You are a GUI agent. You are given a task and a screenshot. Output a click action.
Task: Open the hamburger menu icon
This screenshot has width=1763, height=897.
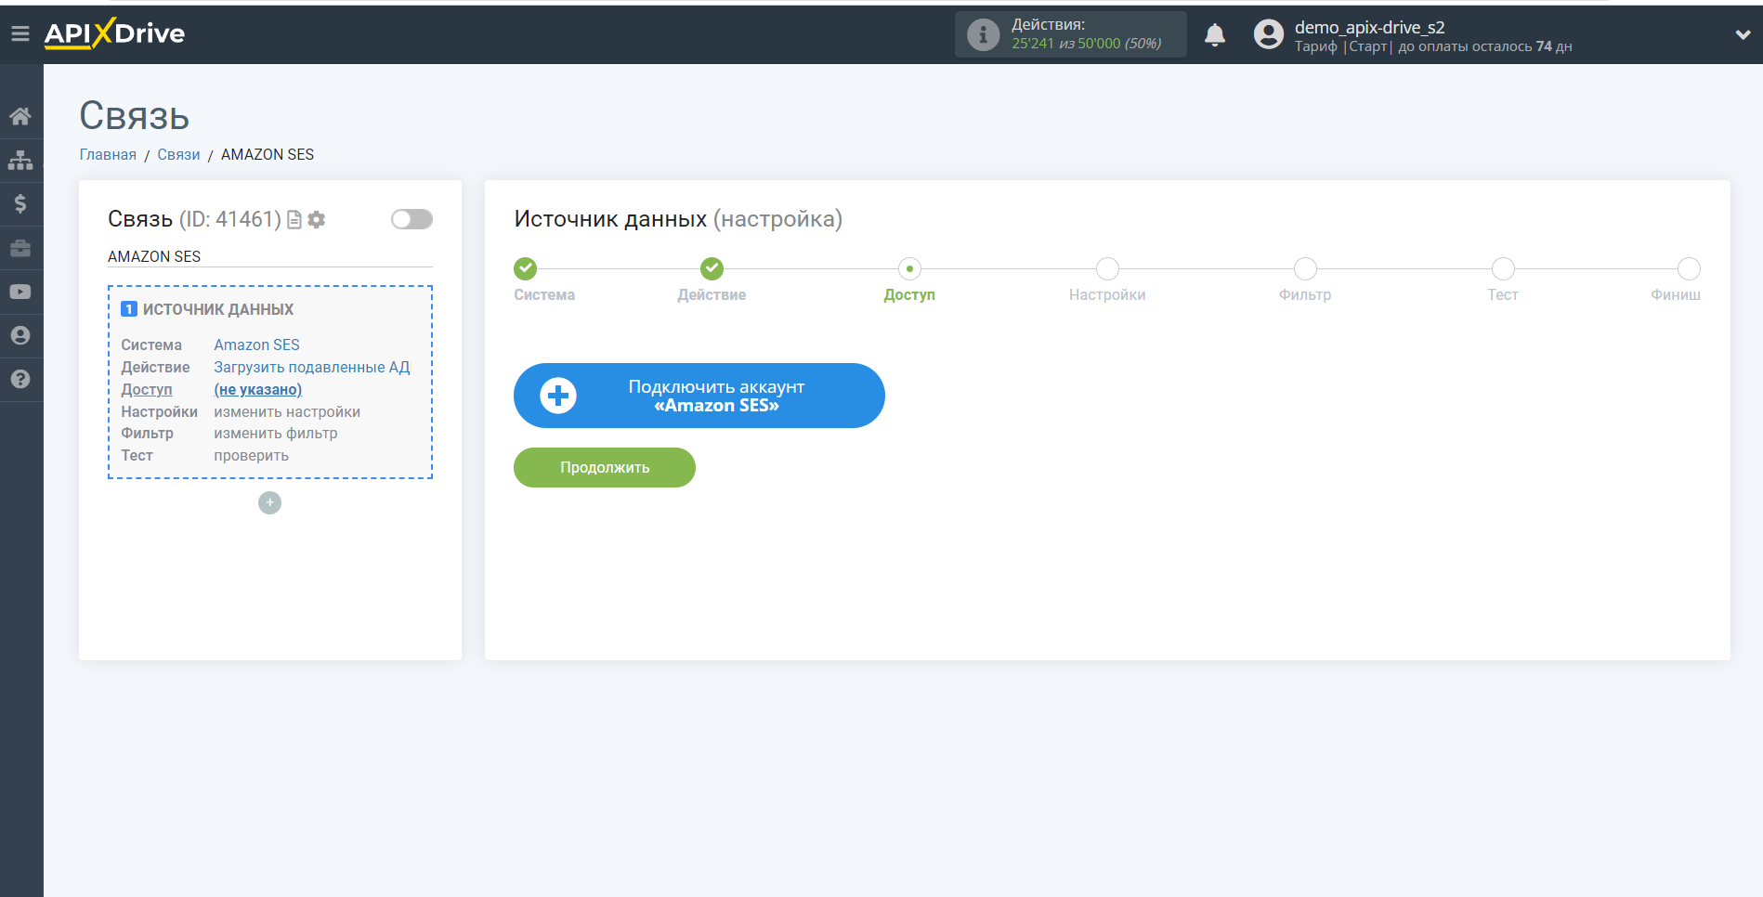20,34
